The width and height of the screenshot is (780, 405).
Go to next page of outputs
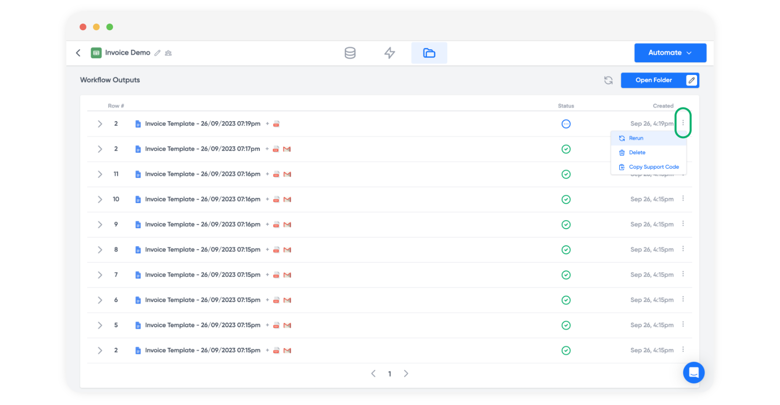(x=406, y=373)
